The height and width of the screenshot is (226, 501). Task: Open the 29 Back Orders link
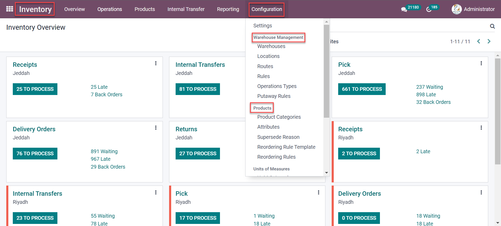pyautogui.click(x=108, y=167)
